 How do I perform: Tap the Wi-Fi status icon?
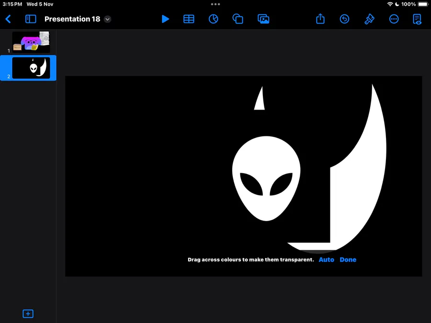(390, 4)
